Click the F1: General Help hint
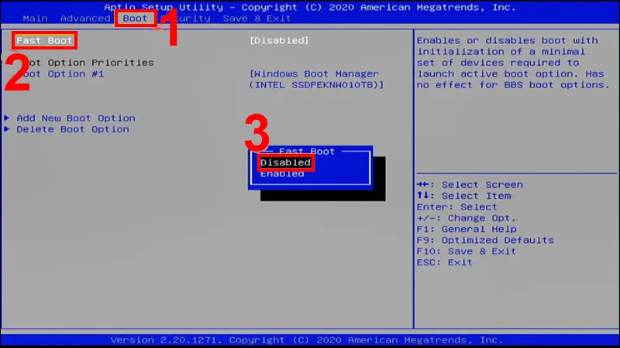Screen dimensions: 620x348 [466, 229]
